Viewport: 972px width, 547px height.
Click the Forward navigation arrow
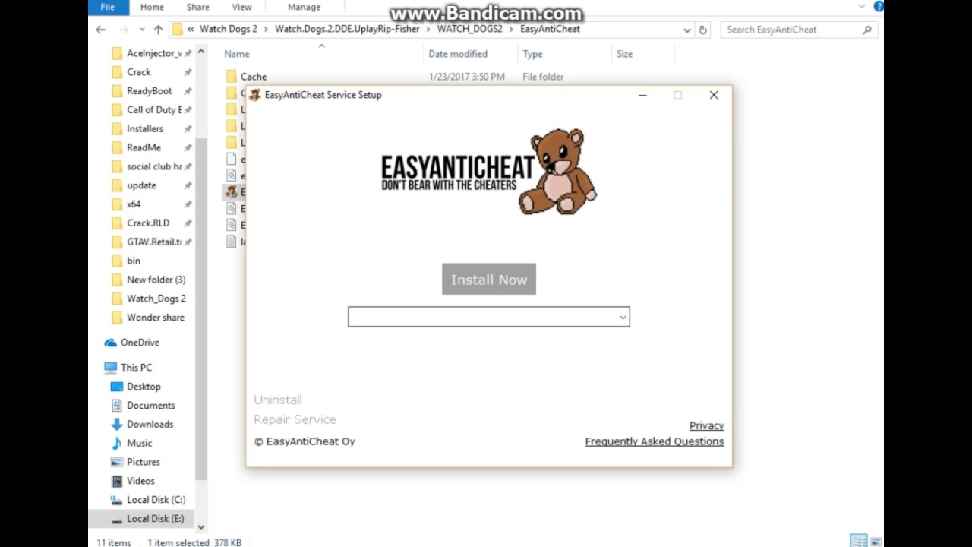pyautogui.click(x=123, y=30)
